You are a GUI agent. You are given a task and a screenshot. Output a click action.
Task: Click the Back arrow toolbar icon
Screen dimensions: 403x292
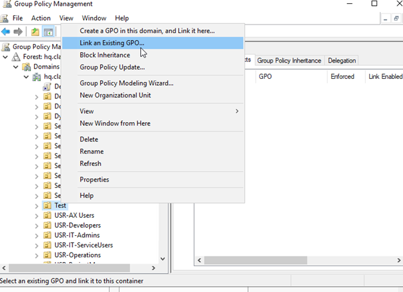(6, 32)
